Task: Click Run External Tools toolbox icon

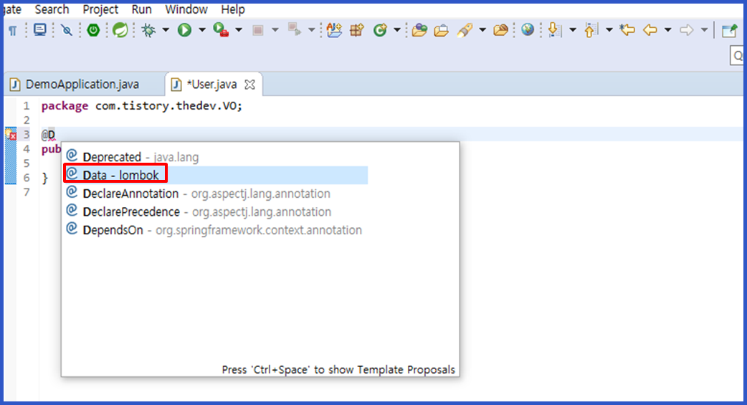Action: coord(221,30)
